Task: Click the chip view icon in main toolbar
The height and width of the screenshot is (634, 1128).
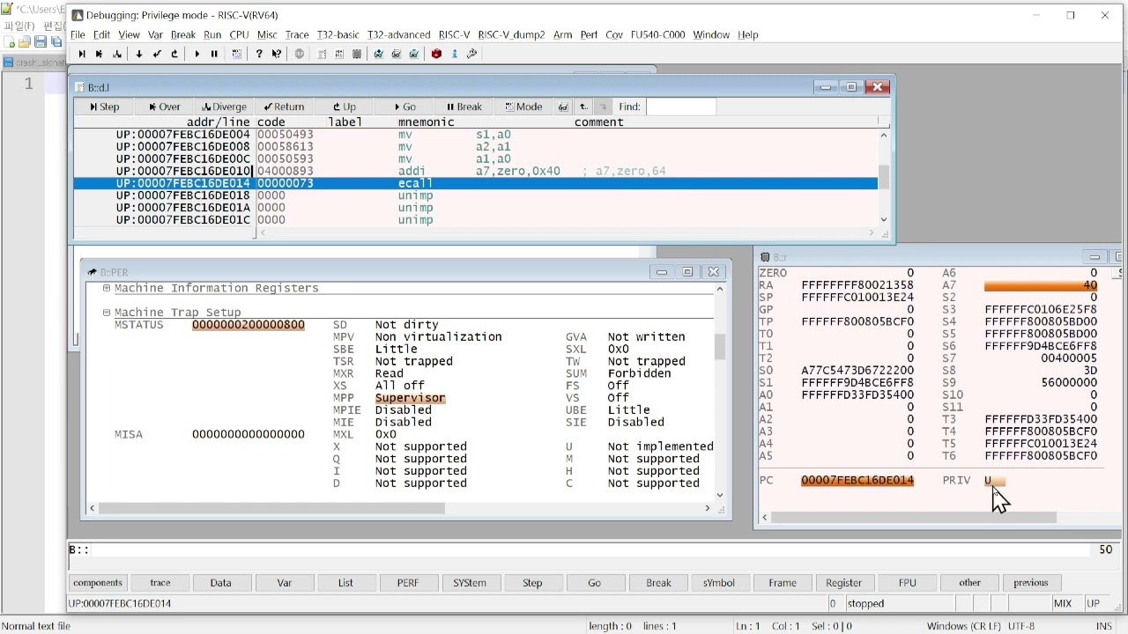Action: pyautogui.click(x=357, y=54)
